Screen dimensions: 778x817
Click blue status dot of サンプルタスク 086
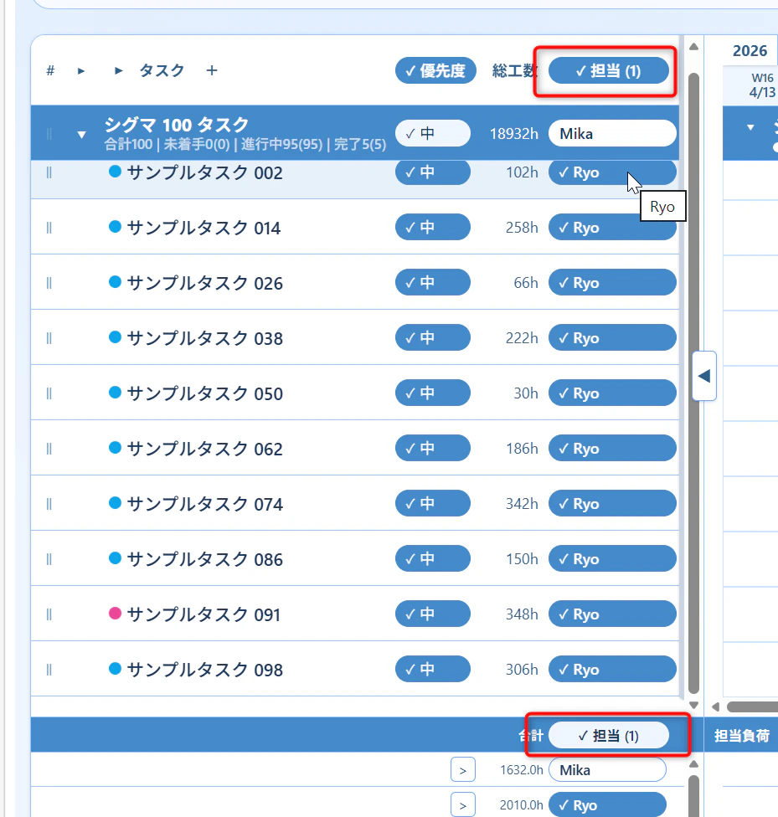115,558
